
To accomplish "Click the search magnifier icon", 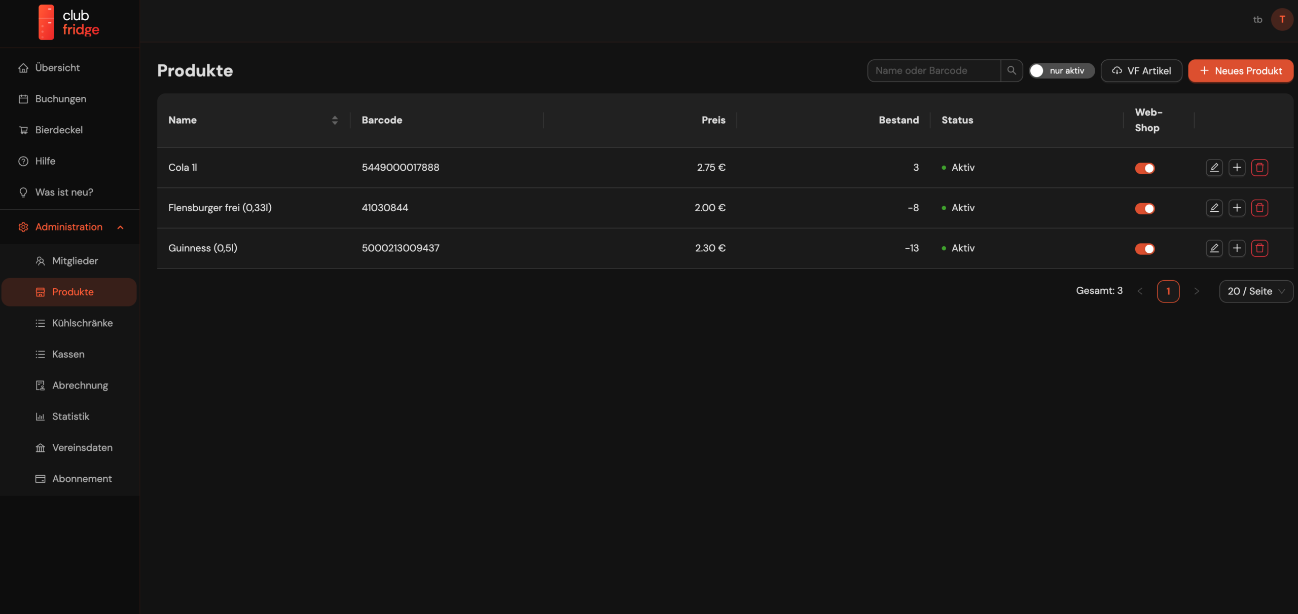I will pyautogui.click(x=1012, y=70).
